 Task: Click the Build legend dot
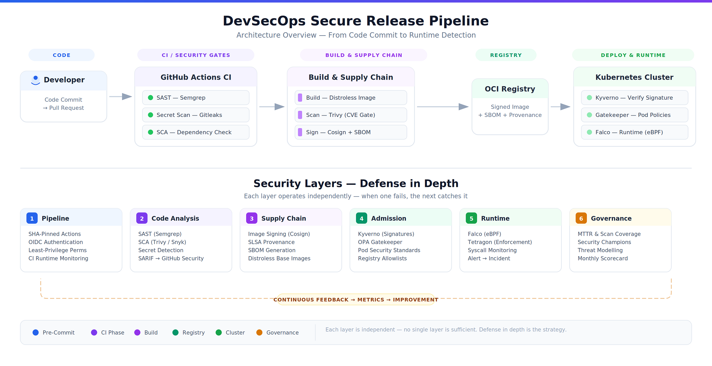[137, 333]
